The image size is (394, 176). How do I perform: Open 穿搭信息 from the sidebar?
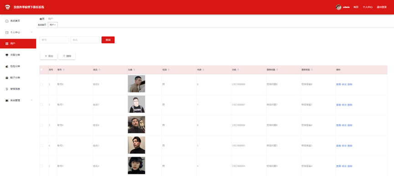pos(15,89)
